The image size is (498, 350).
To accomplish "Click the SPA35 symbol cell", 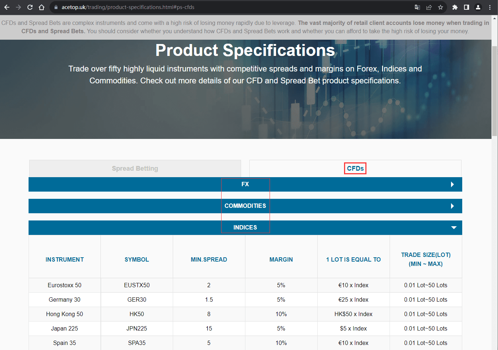I will click(137, 343).
